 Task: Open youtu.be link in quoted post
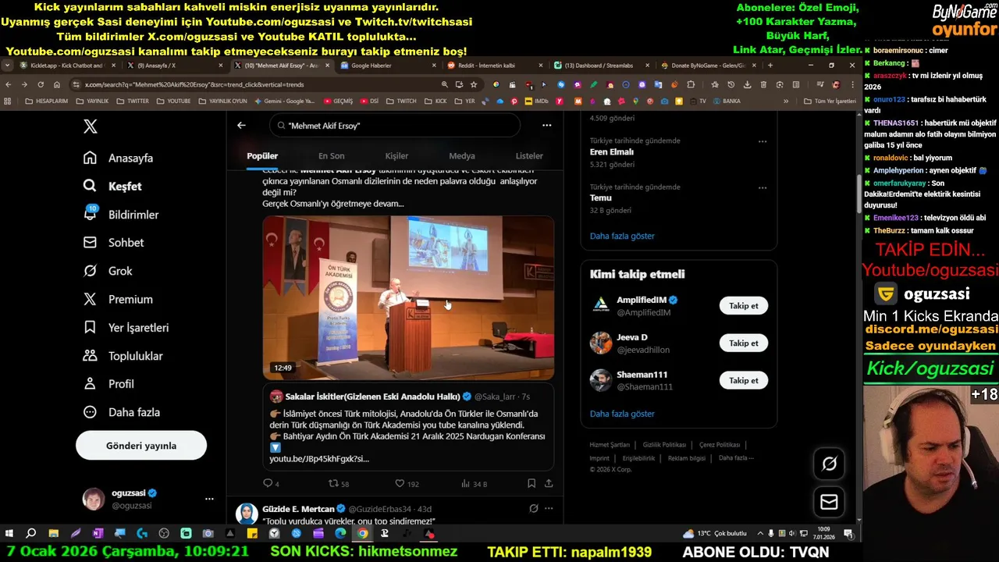[319, 459]
